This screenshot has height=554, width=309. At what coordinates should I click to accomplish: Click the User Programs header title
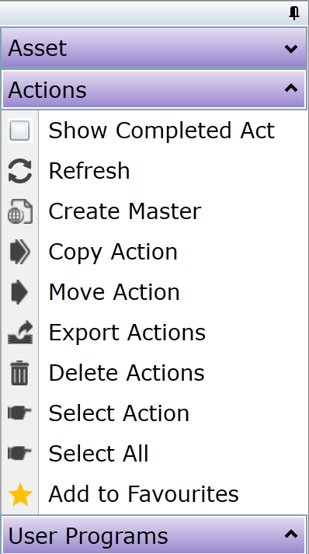click(88, 537)
